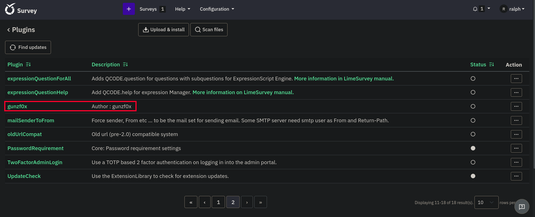The height and width of the screenshot is (217, 535).
Task: Click the ralph user avatar circle
Action: coord(503,9)
